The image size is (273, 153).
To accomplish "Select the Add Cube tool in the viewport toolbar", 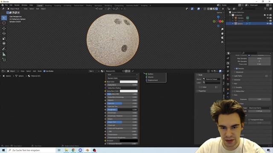I will pos(4,59).
